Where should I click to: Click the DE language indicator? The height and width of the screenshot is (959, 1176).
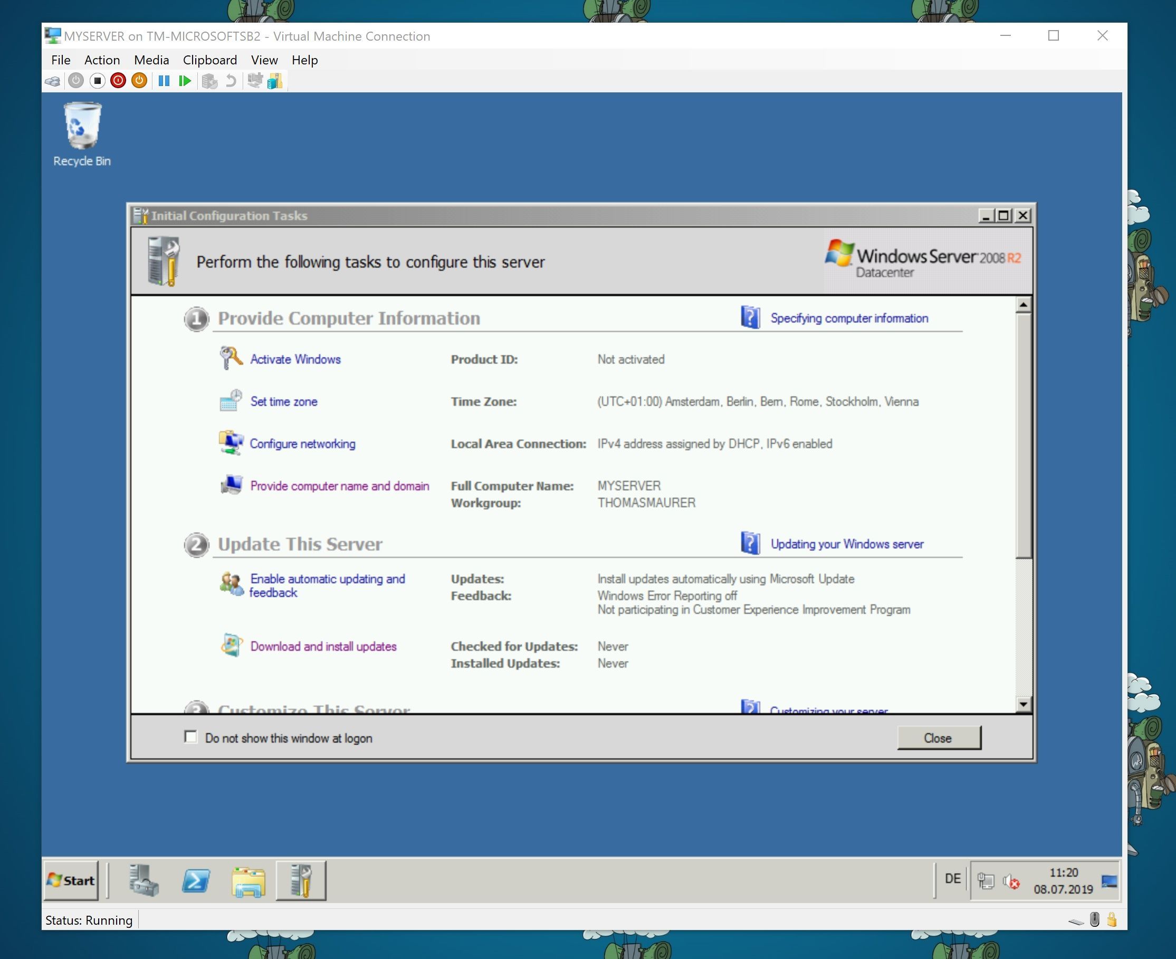point(952,879)
